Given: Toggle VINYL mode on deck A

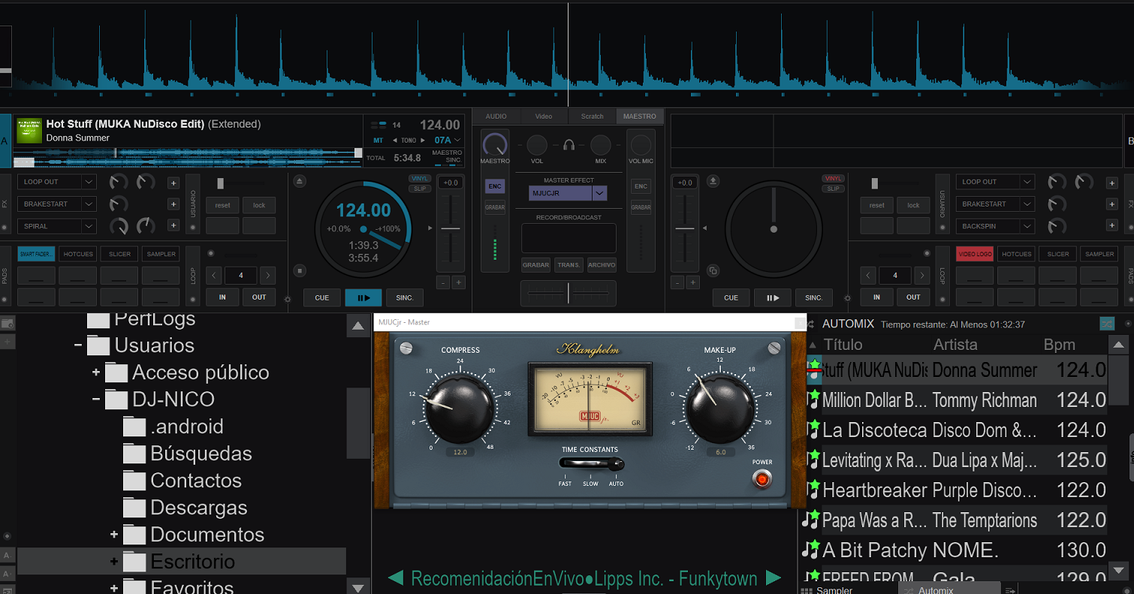Looking at the screenshot, I should [x=420, y=179].
